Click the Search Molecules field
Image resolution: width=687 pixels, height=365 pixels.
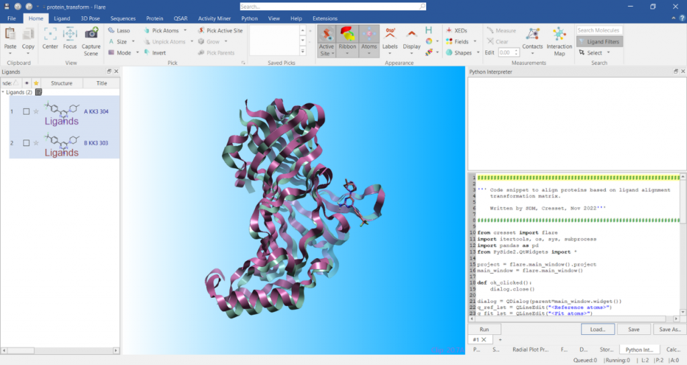point(599,30)
